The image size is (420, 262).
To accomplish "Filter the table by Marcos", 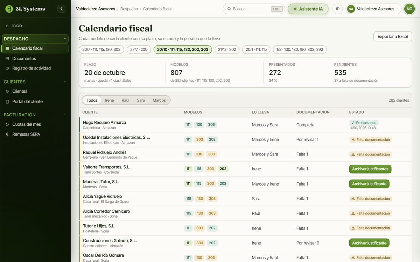I will coord(159,100).
